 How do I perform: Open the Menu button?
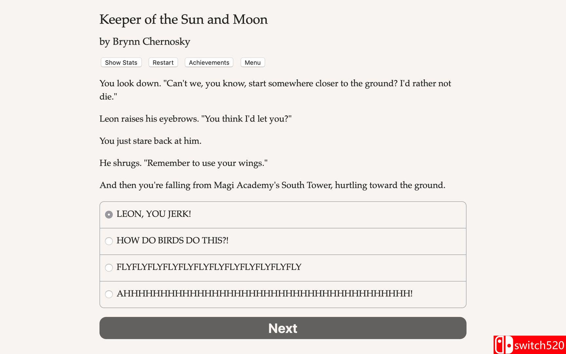click(x=253, y=63)
